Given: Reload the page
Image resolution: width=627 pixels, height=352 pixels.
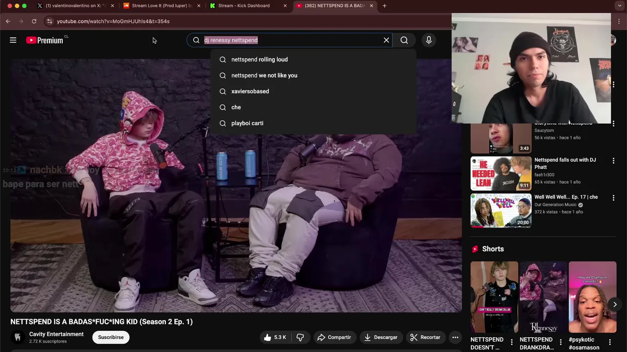Looking at the screenshot, I should 34,21.
